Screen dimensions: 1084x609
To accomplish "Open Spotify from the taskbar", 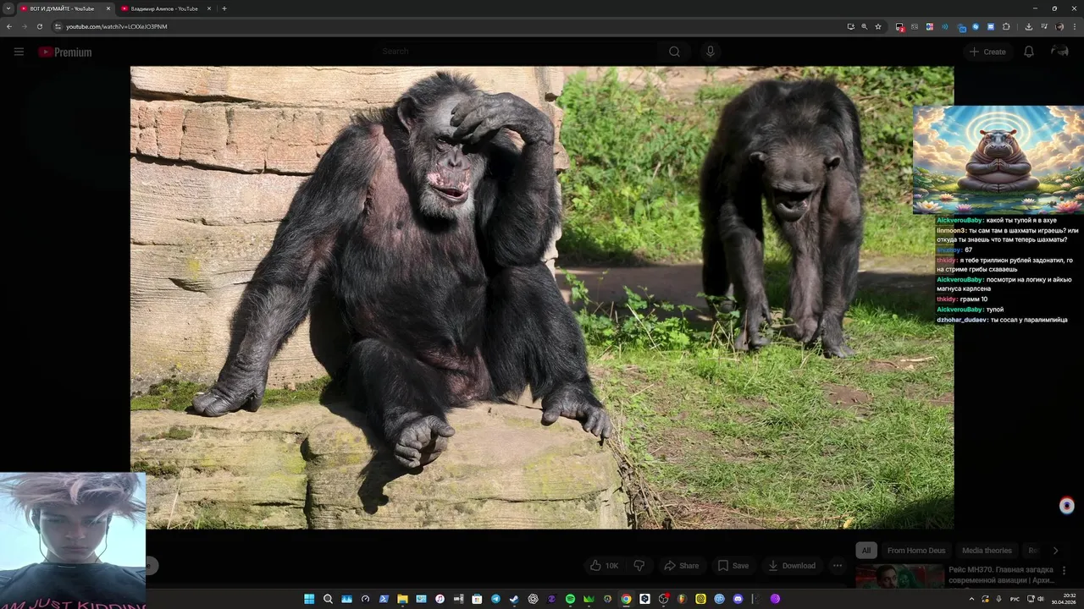I will [x=570, y=599].
